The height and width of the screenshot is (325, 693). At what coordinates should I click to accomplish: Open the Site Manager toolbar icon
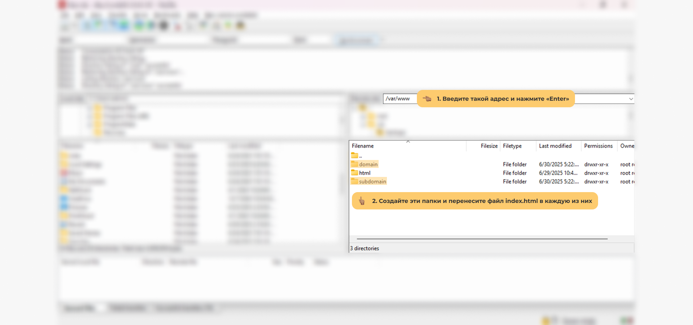(65, 26)
